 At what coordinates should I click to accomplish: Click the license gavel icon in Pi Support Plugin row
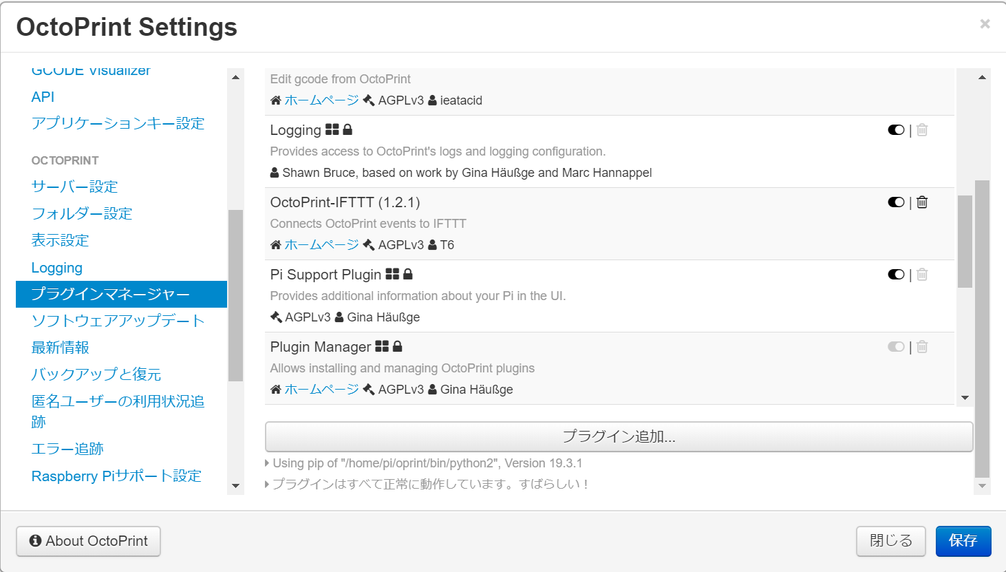point(276,317)
